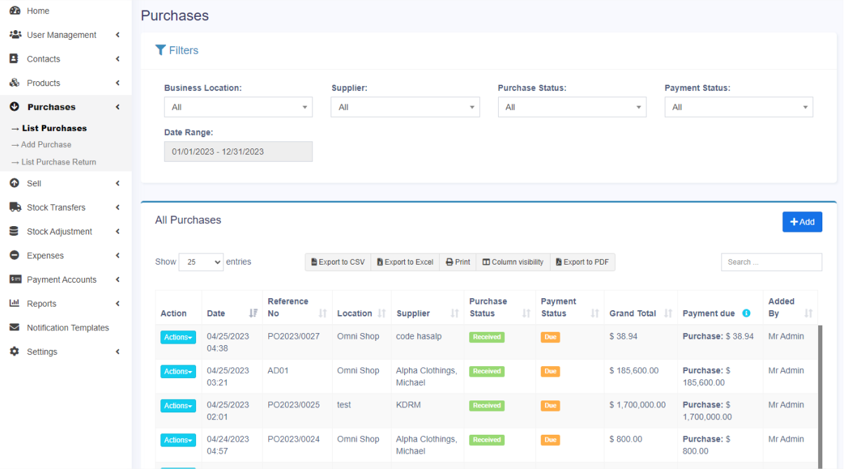
Task: Click the User Management people icon
Action: [x=14, y=35]
